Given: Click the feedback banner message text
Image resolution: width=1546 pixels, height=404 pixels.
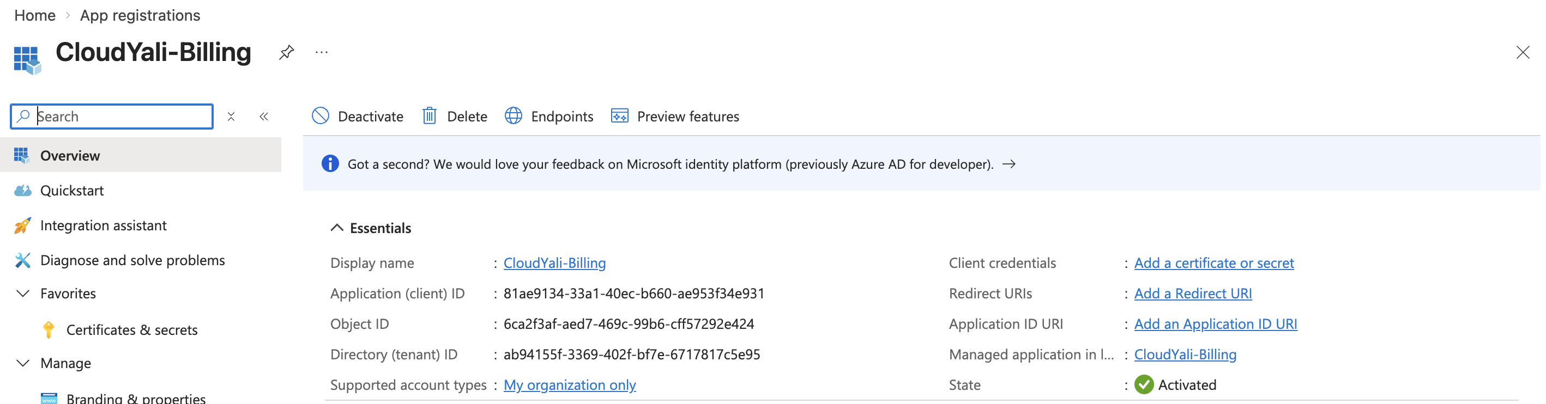Looking at the screenshot, I should tap(671, 164).
